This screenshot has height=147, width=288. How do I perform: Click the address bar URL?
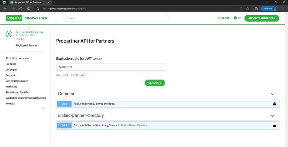click(64, 9)
